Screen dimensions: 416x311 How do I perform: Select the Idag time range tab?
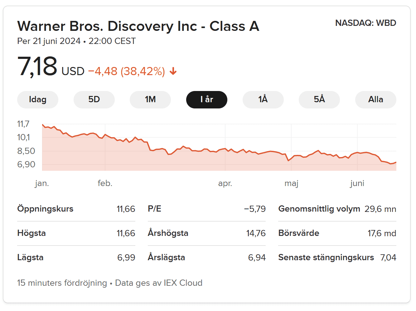[38, 100]
